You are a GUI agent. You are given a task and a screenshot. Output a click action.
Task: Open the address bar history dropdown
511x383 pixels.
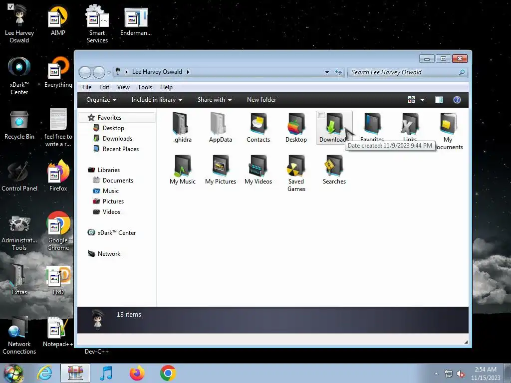[327, 72]
